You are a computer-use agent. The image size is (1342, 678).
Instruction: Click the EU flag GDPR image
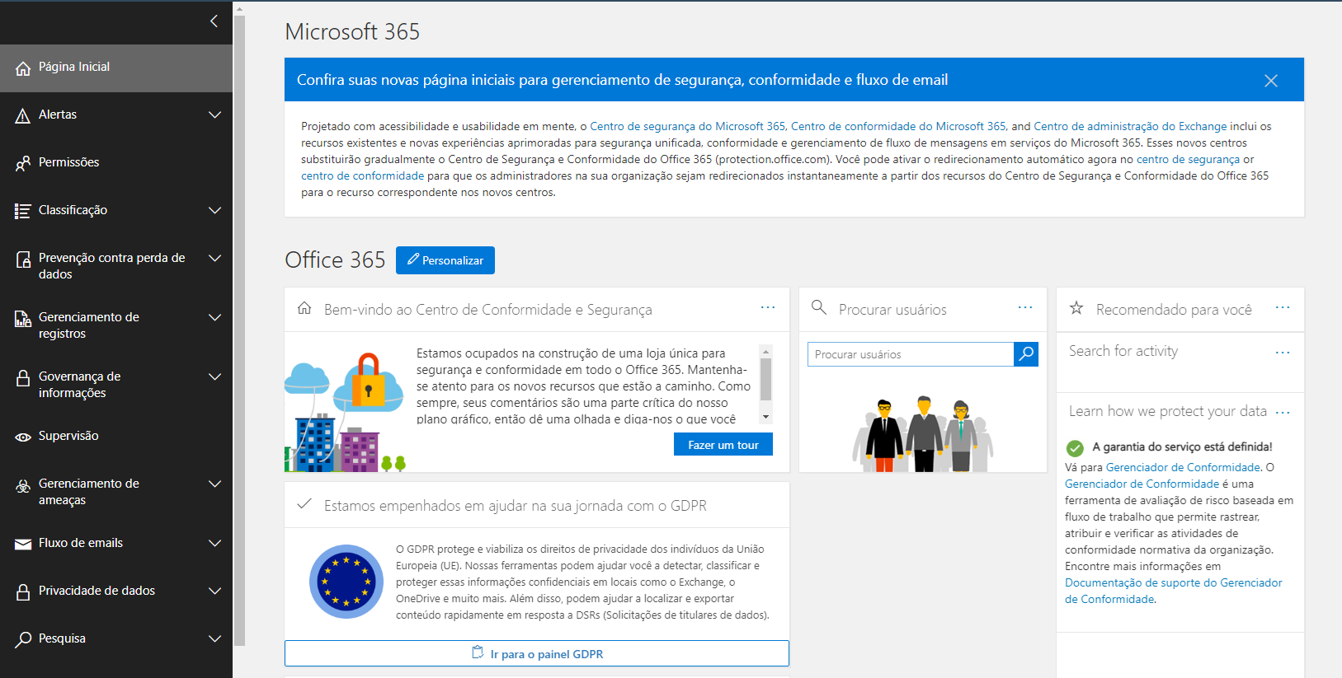(x=346, y=582)
